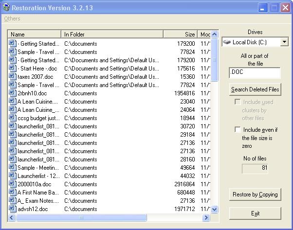293x230 pixels.
Task: Click Search Deleted Files button
Action: pos(255,89)
